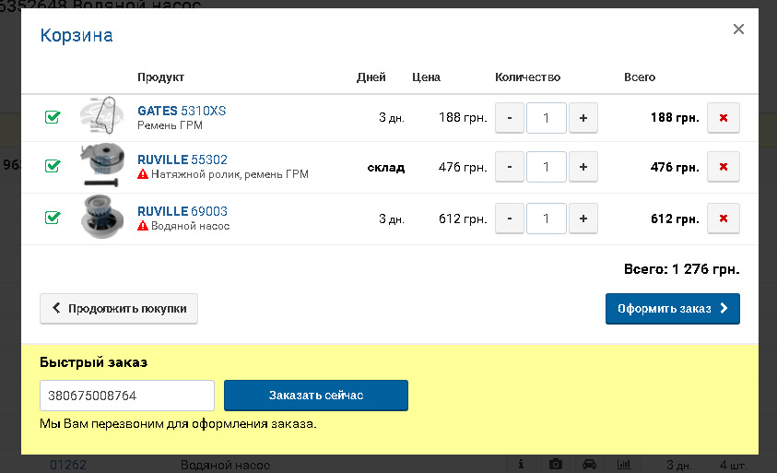The image size is (777, 473).
Task: Focus the RUVILLE 55302 quantity field
Action: point(546,167)
